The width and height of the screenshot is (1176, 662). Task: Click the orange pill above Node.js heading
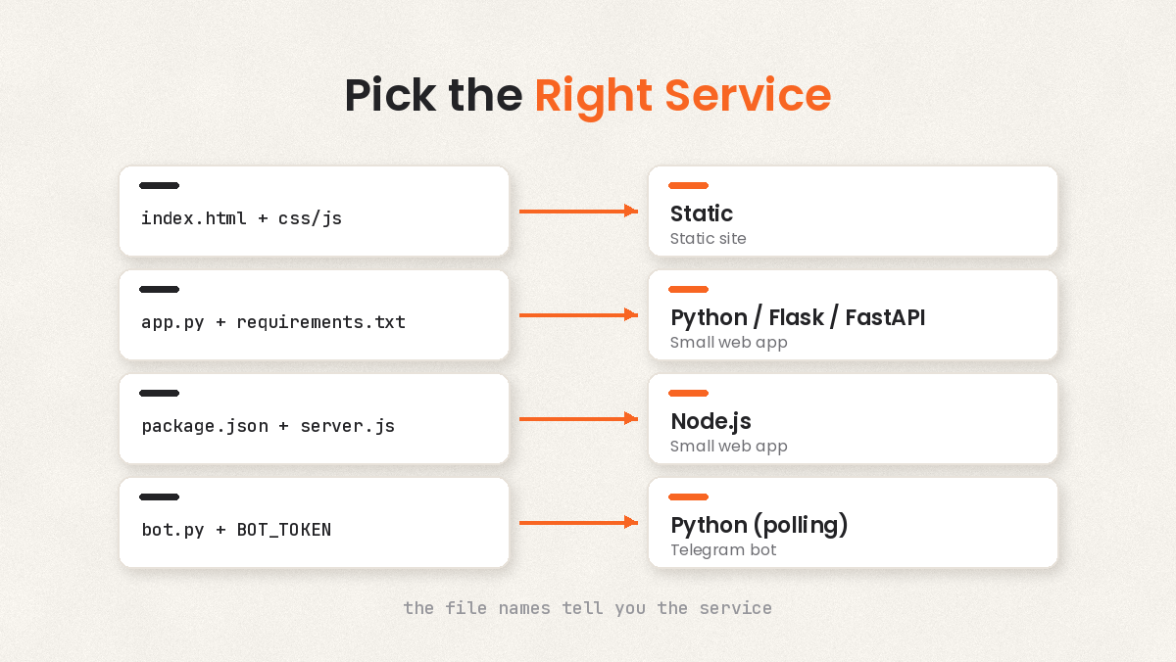688,393
